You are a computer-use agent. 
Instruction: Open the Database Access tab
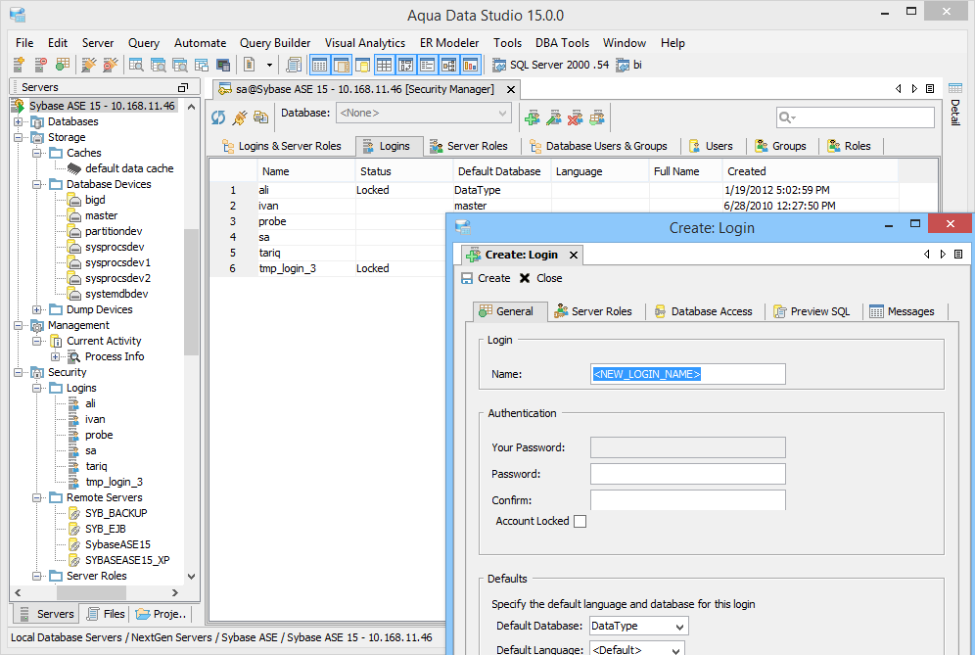(x=703, y=311)
